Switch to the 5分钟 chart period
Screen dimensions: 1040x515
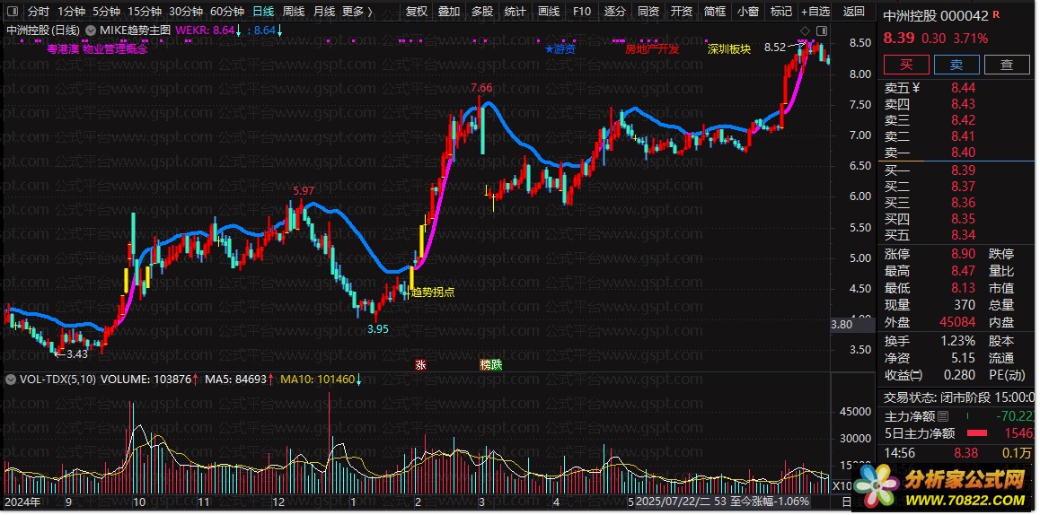106,12
